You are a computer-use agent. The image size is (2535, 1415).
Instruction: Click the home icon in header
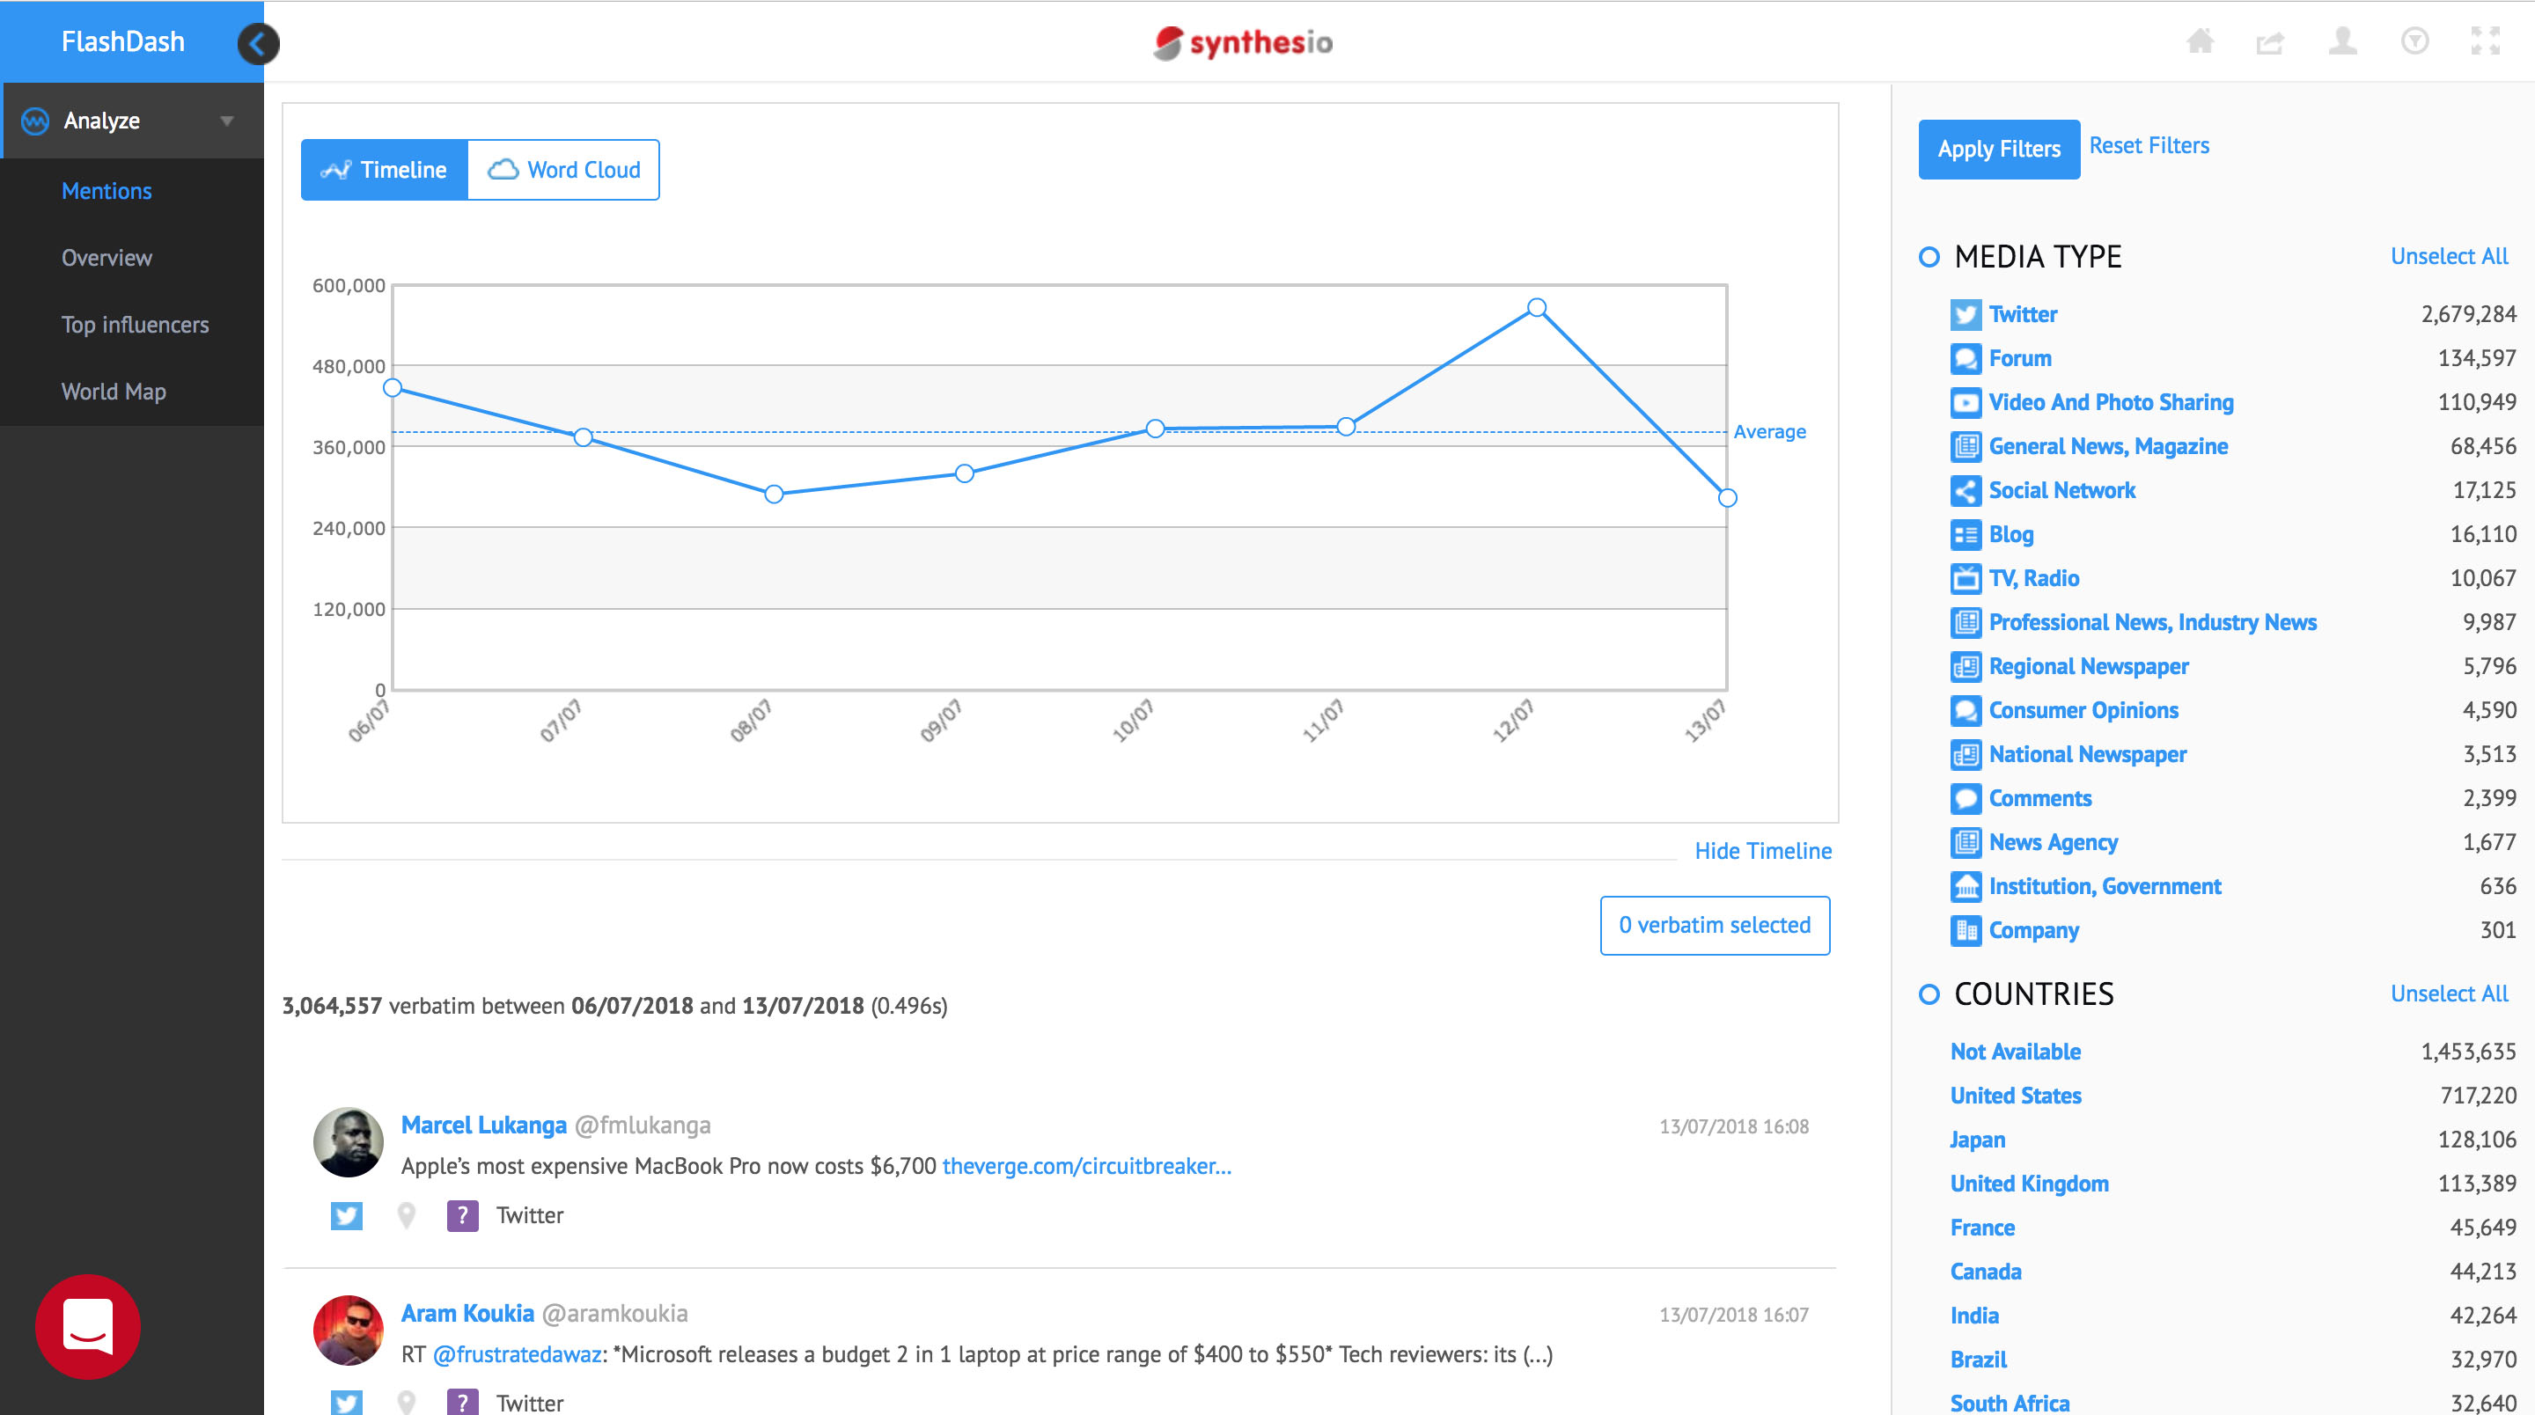click(2200, 41)
